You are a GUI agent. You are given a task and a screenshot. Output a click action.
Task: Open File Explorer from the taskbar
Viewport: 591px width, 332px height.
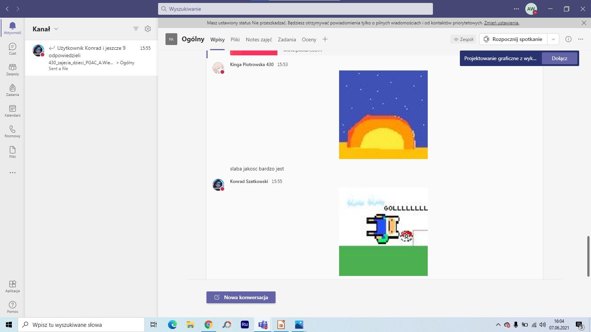[x=190, y=325]
